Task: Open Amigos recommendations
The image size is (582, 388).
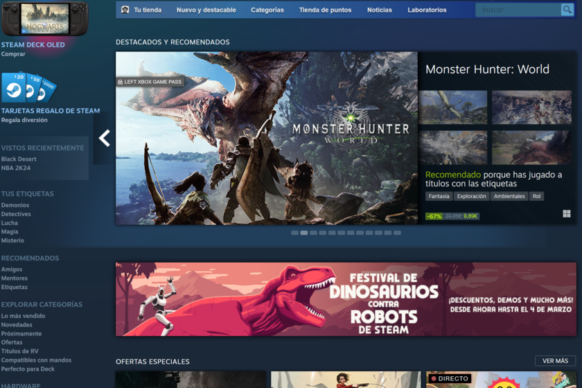Action: coord(12,270)
